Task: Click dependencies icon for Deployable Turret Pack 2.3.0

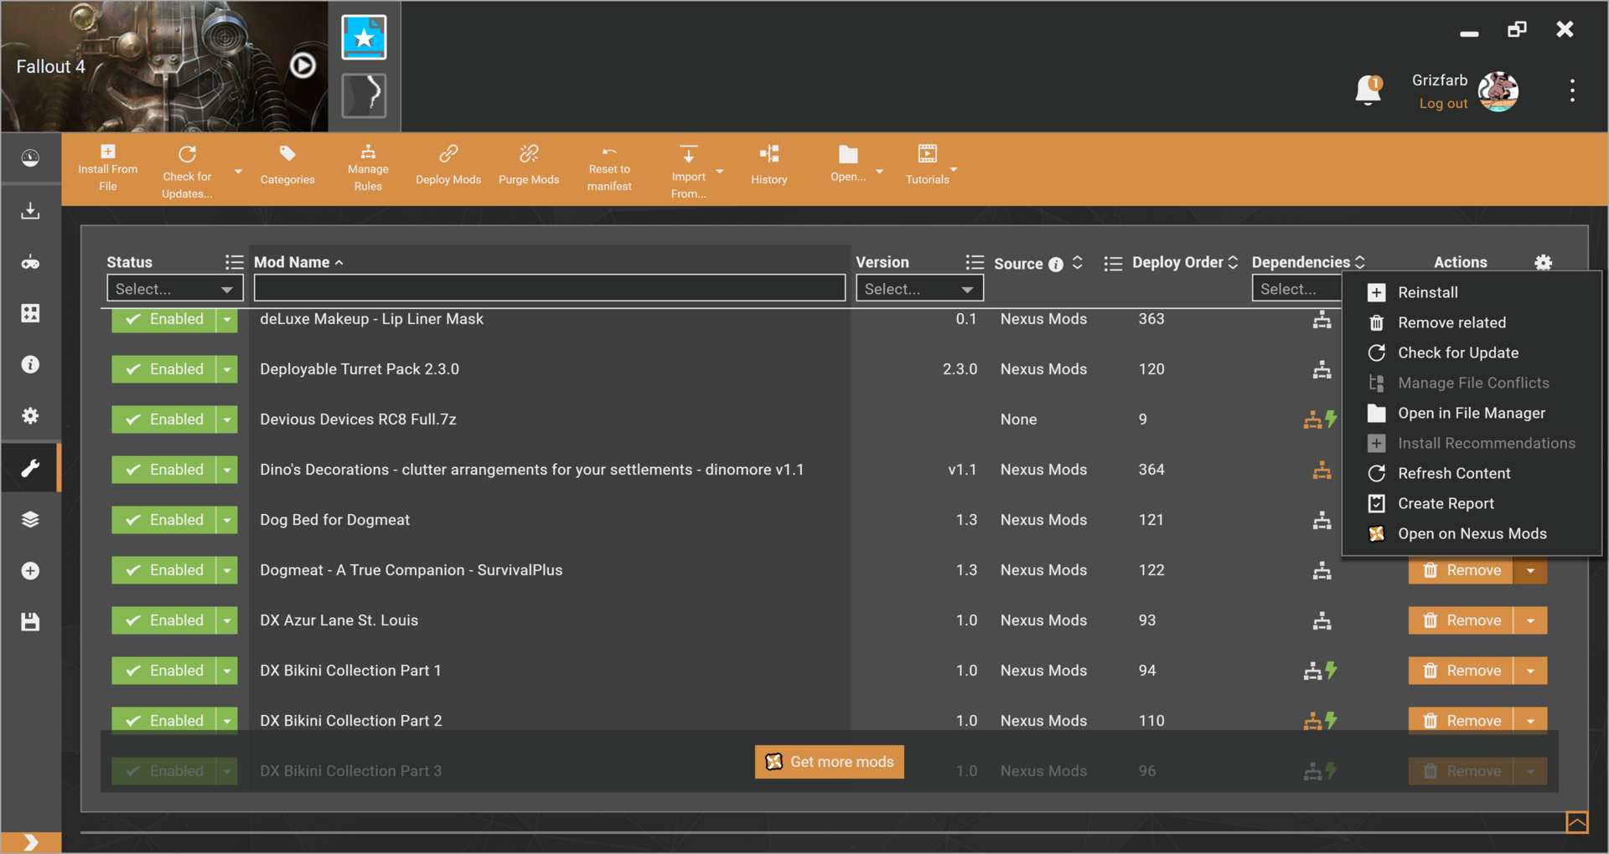Action: (x=1322, y=369)
